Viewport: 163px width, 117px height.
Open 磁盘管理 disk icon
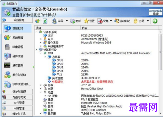coord(7,47)
